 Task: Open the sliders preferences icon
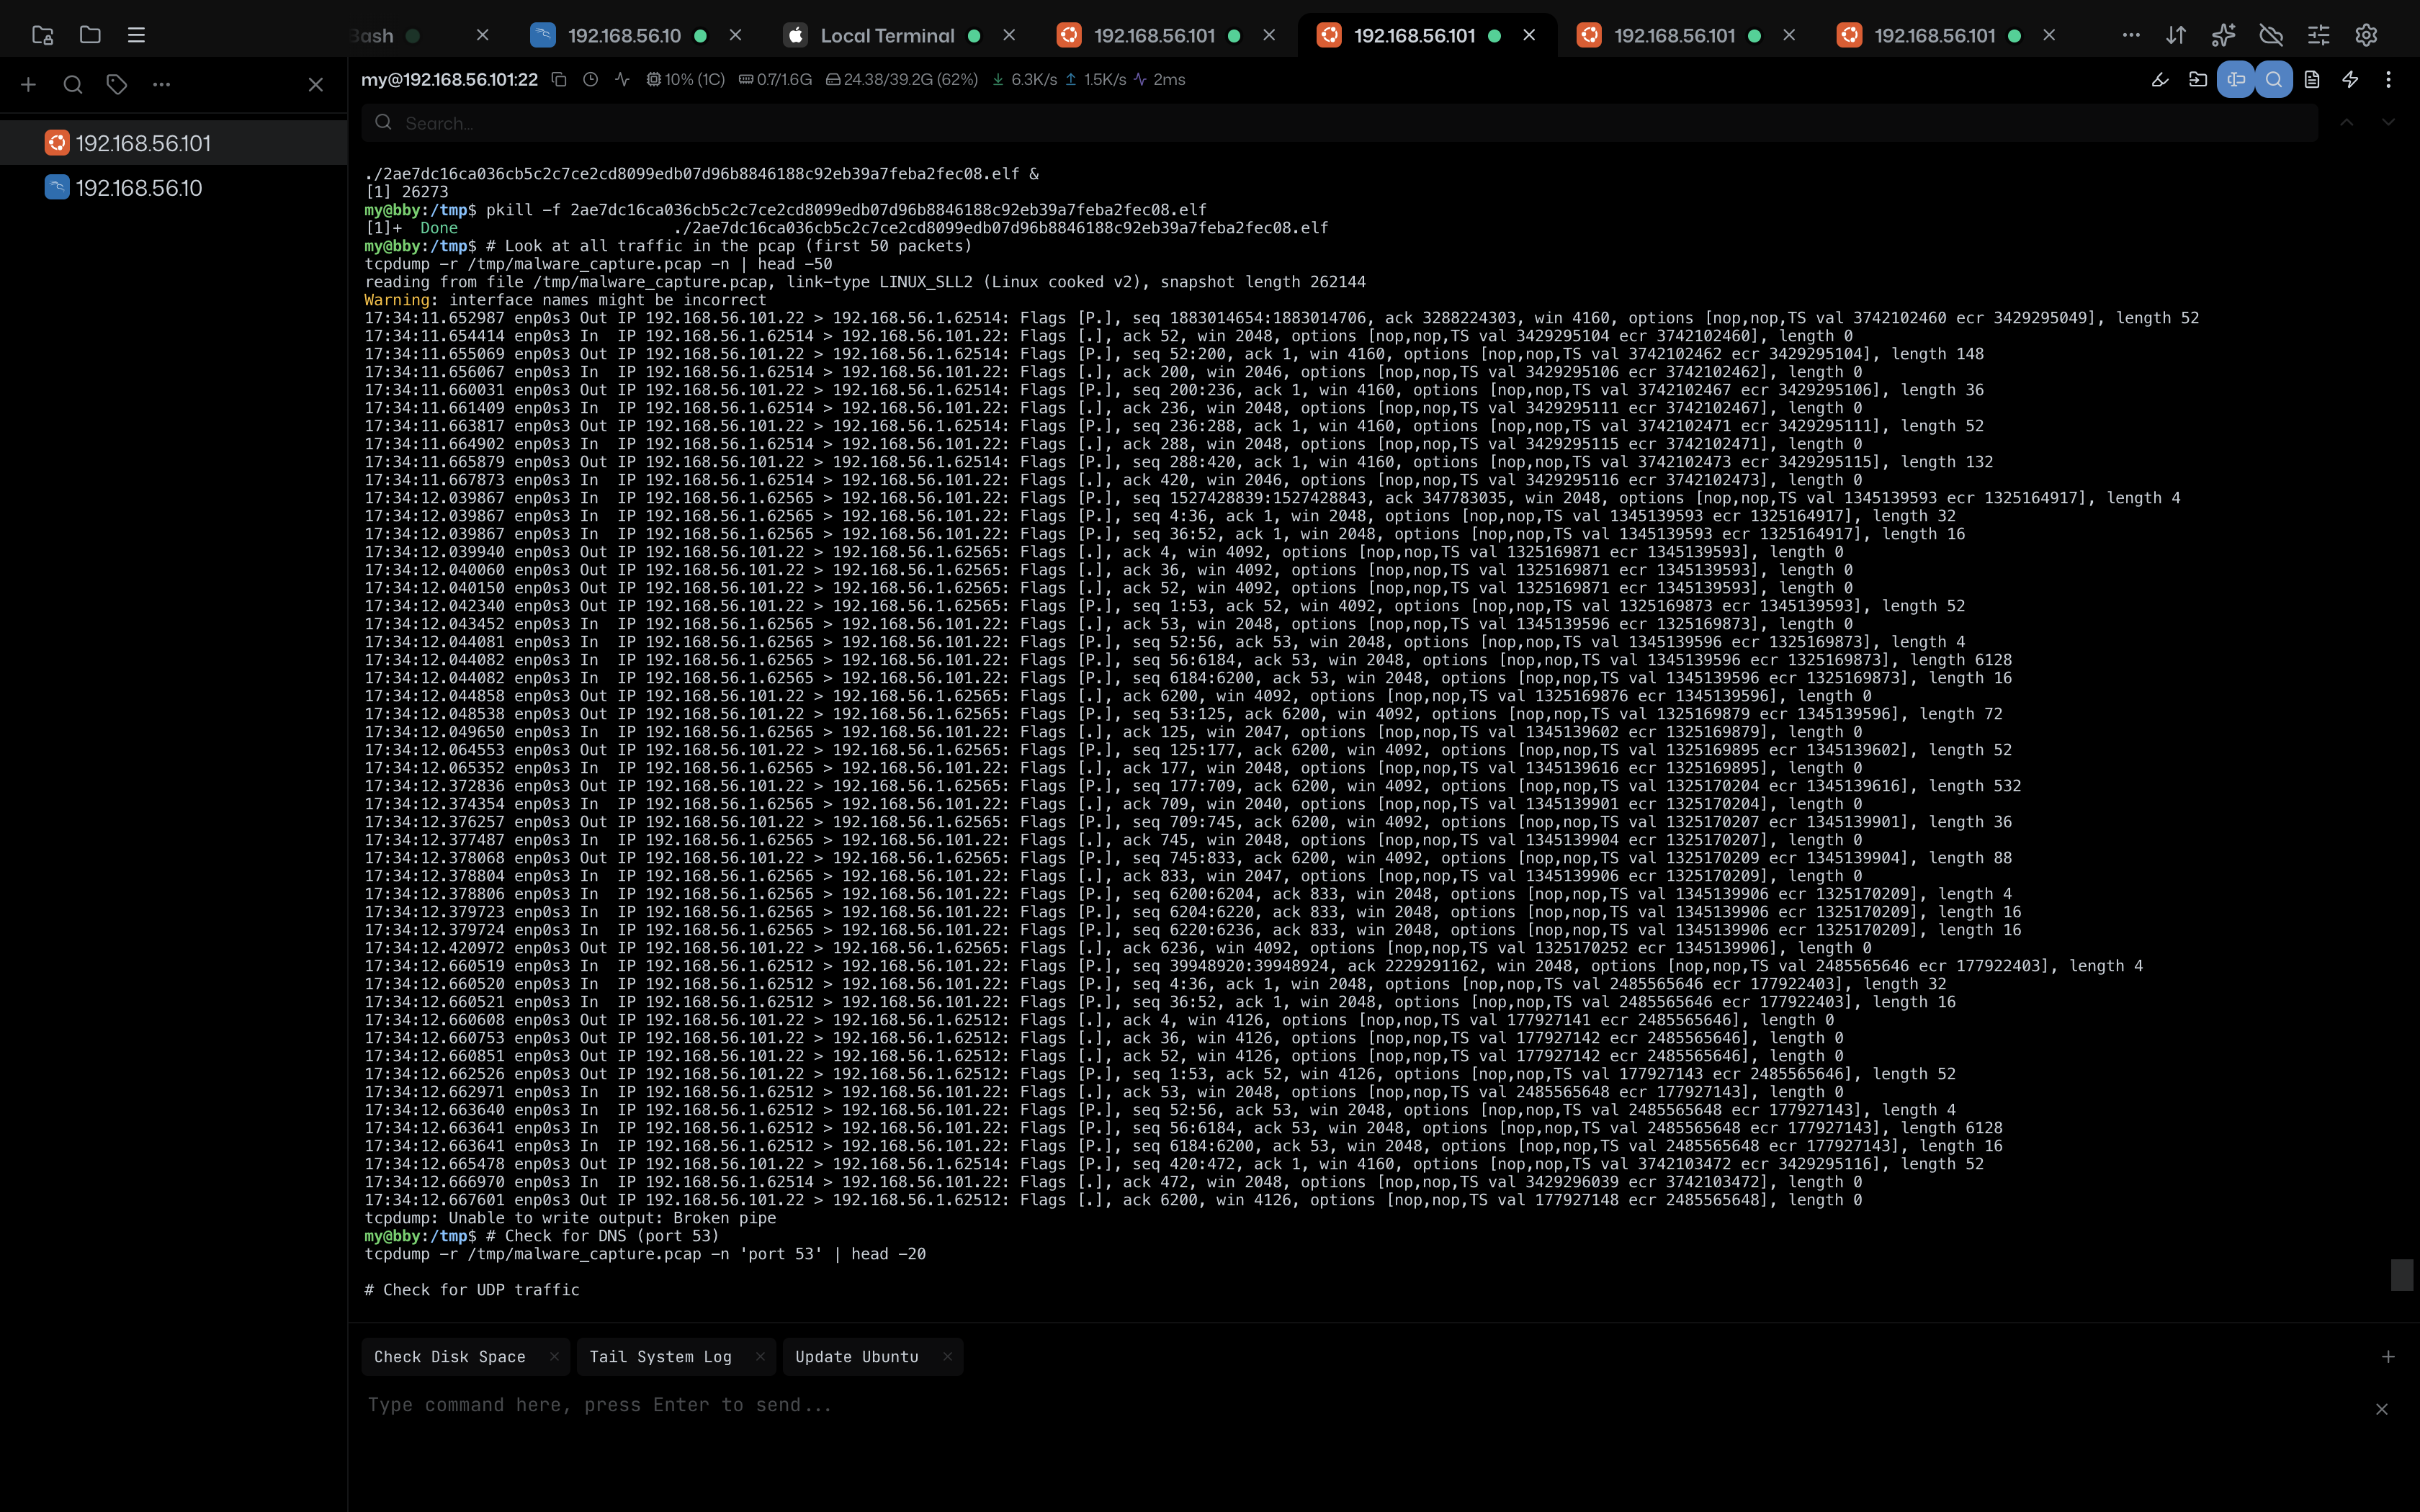[2318, 35]
